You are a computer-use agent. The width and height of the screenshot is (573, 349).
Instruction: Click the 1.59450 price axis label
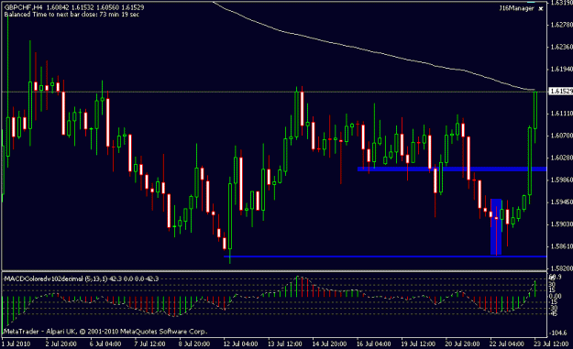561,202
